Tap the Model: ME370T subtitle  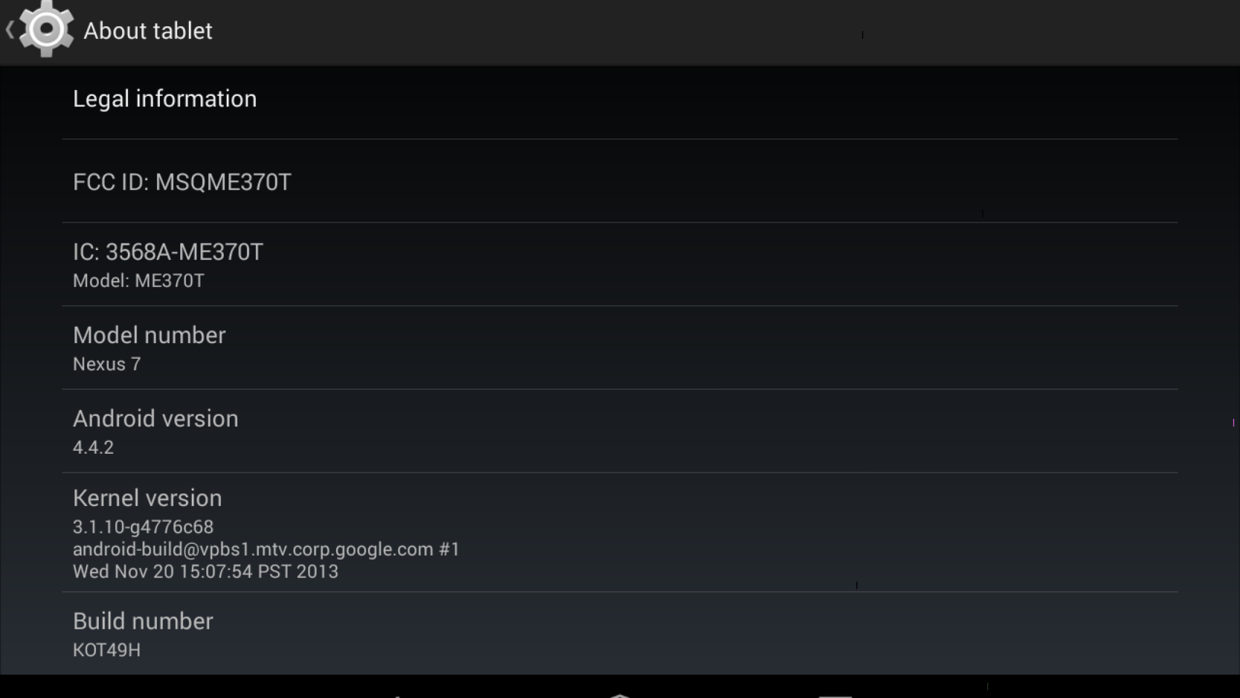click(x=138, y=281)
